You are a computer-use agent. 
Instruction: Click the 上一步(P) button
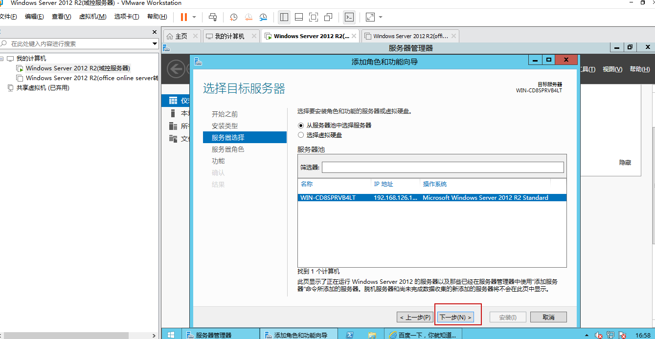[415, 317]
